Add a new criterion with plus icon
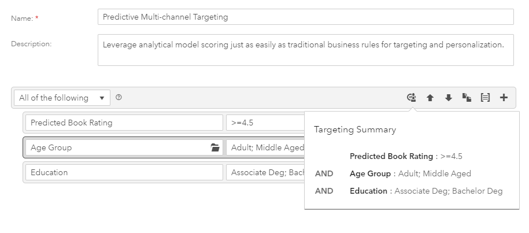This screenshot has height=233, width=529. coord(504,98)
